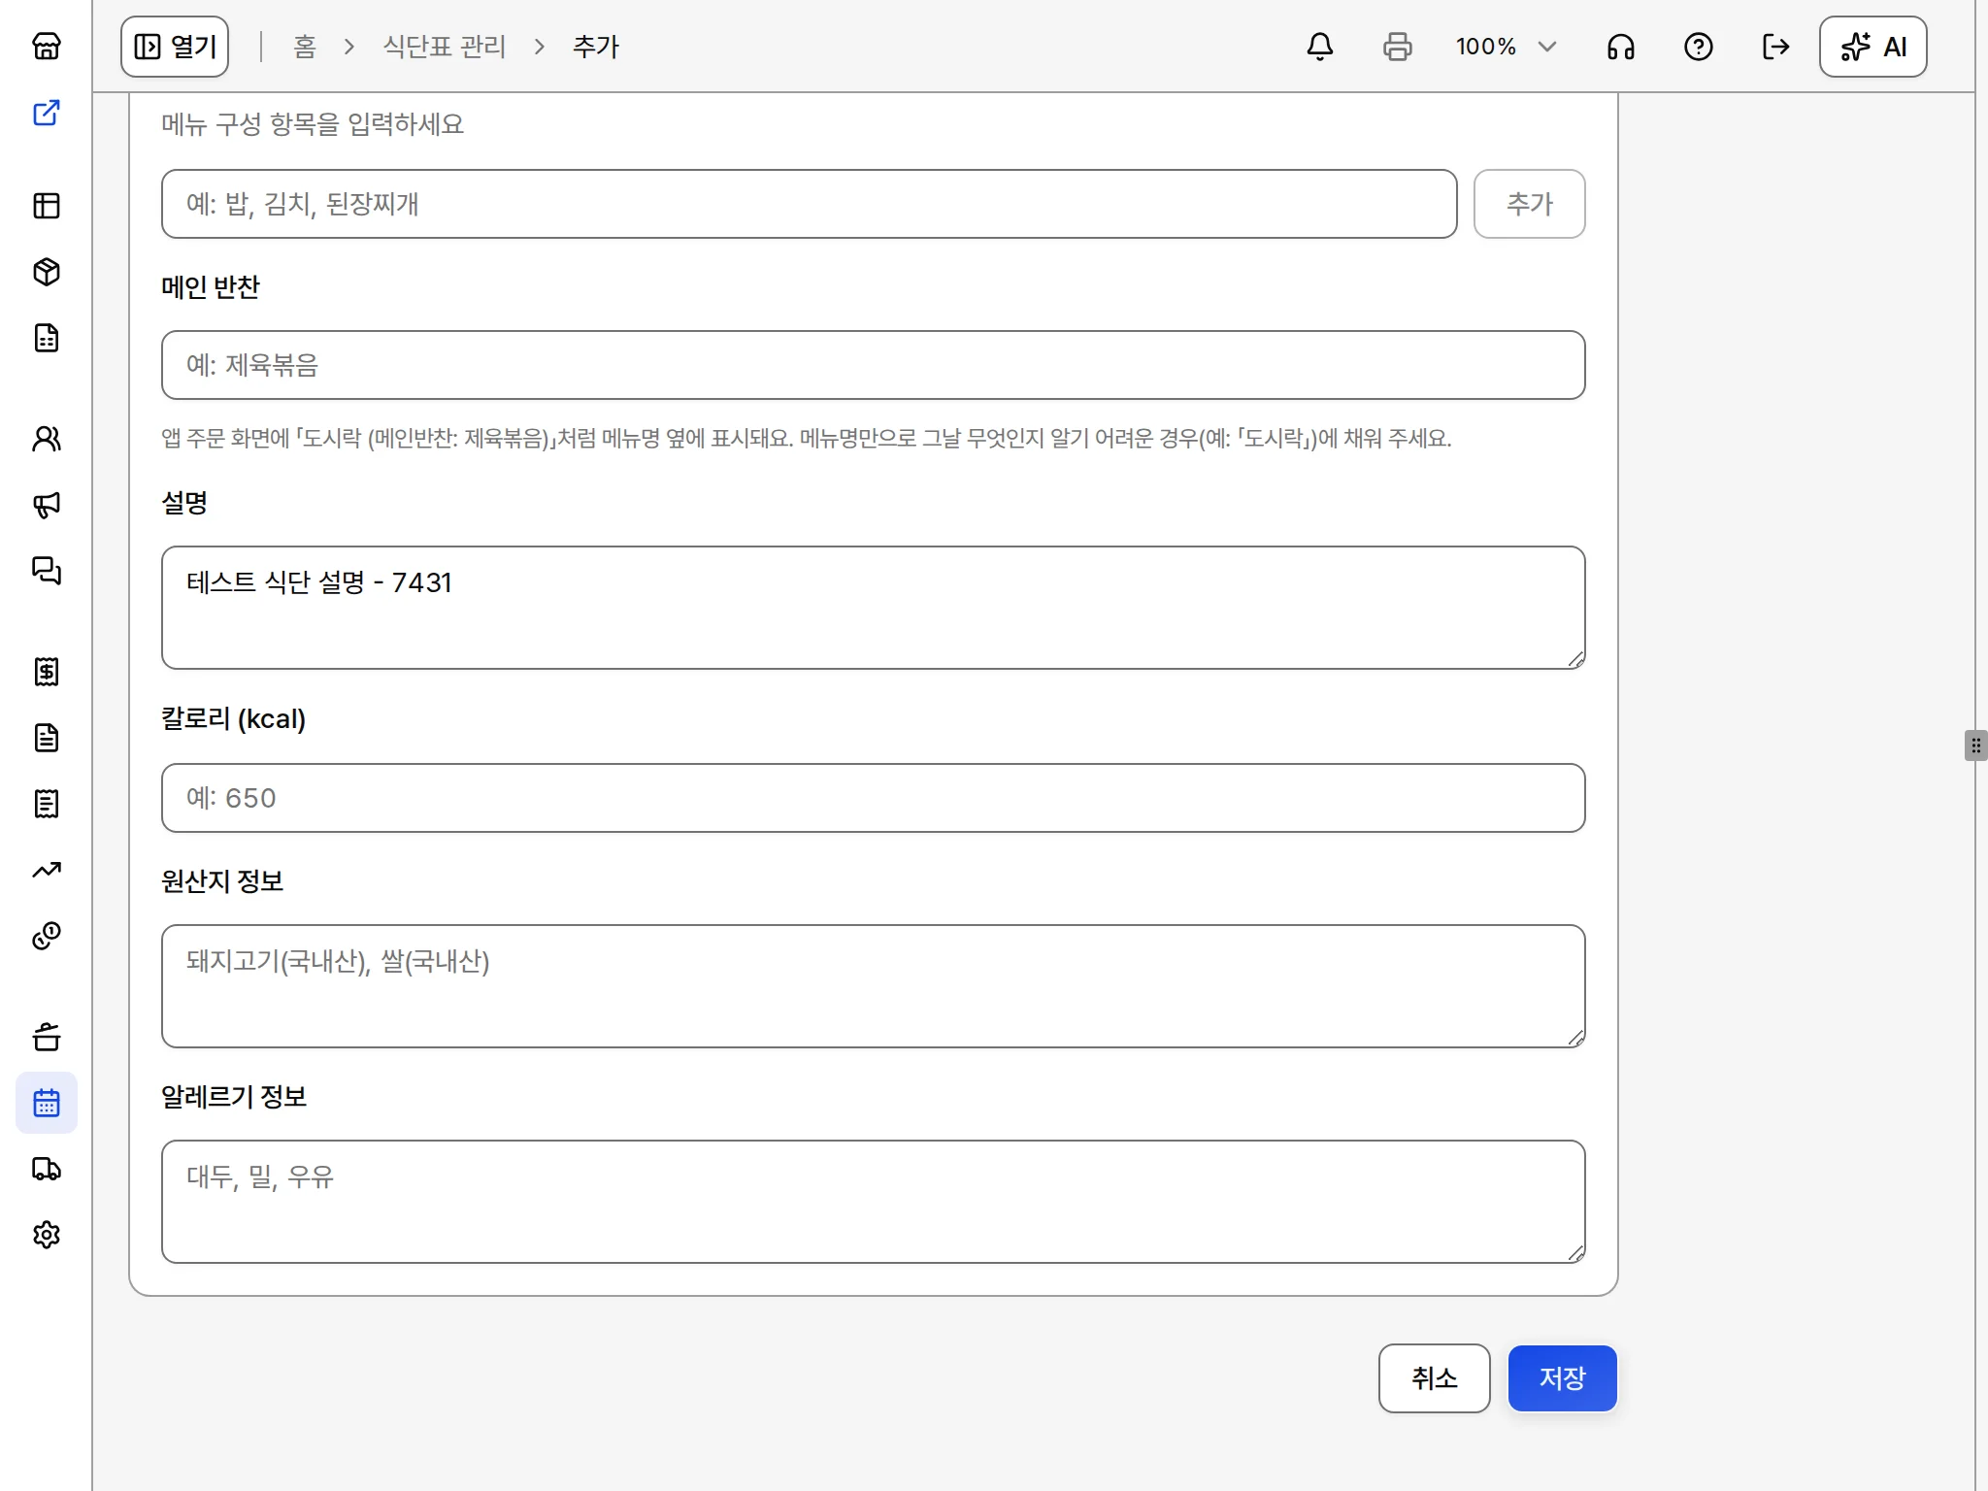Open the AI assistant button
This screenshot has width=1988, height=1491.
click(1872, 47)
